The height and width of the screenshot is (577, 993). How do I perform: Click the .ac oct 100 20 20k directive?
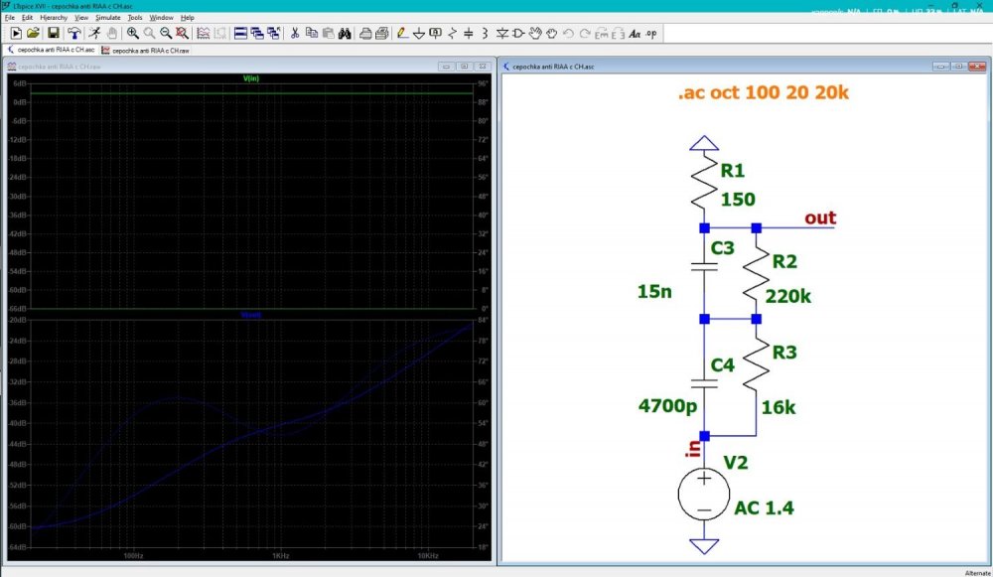click(x=763, y=92)
